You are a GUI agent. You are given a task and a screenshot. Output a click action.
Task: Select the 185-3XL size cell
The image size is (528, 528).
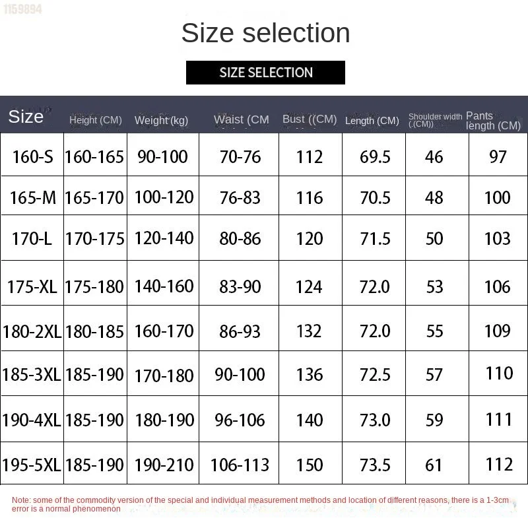(x=32, y=374)
